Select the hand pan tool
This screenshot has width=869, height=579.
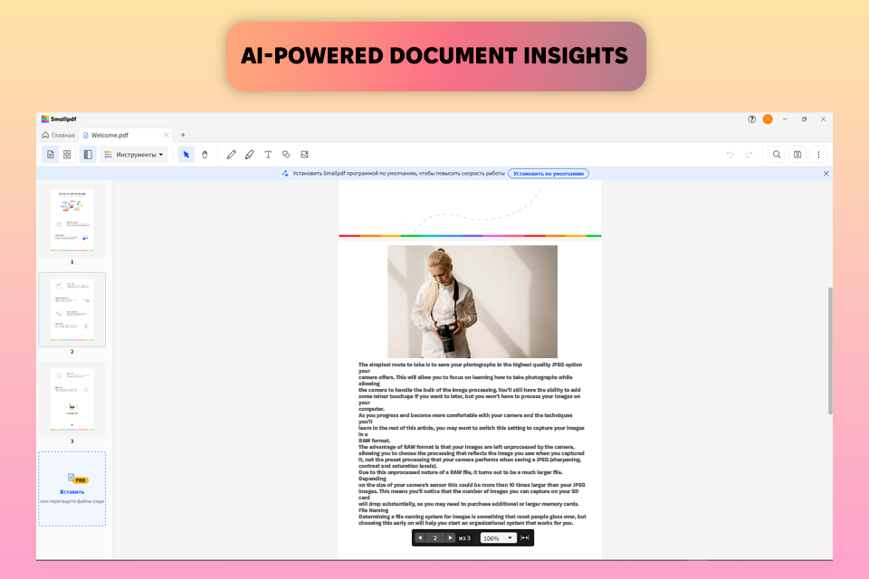(205, 155)
